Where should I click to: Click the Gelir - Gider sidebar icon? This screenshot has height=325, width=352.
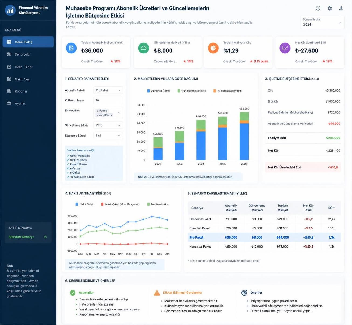point(9,67)
